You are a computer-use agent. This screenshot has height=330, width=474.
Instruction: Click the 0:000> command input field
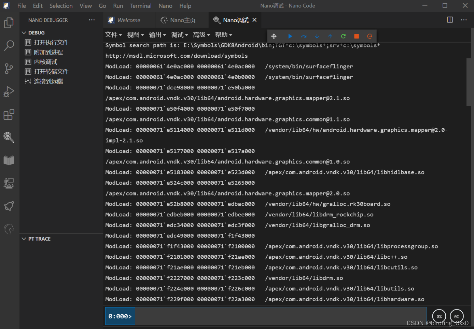[239, 316]
